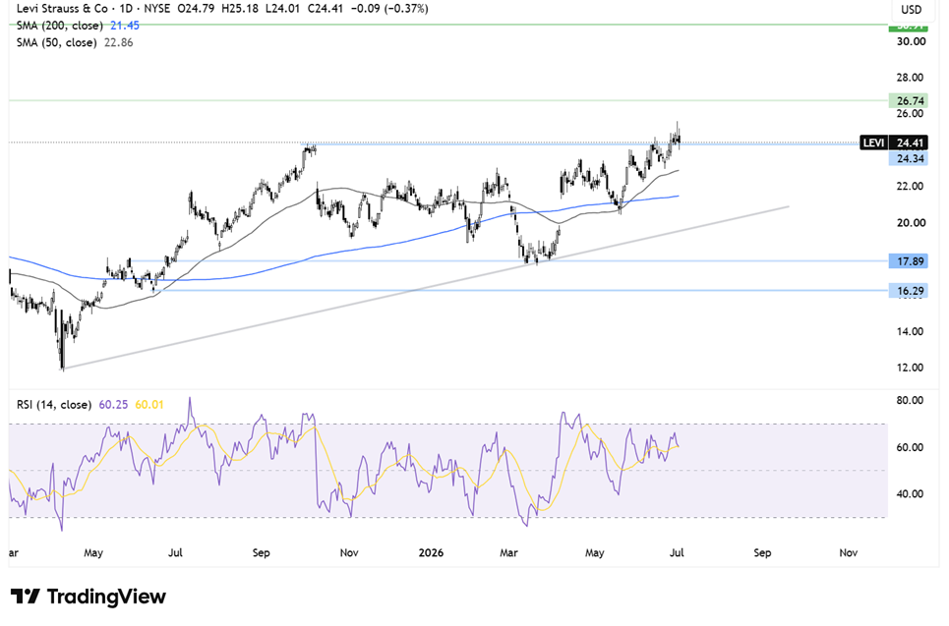Click the 21.45 SMA 200 value
Viewport: 949px width, 626px height.
pos(125,26)
